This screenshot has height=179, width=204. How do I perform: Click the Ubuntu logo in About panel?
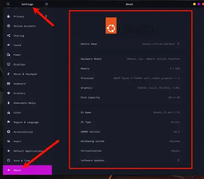[x=111, y=26]
